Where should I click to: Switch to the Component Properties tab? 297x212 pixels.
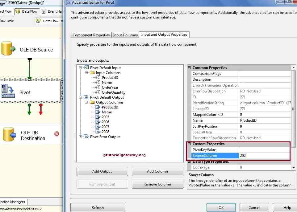[91, 35]
